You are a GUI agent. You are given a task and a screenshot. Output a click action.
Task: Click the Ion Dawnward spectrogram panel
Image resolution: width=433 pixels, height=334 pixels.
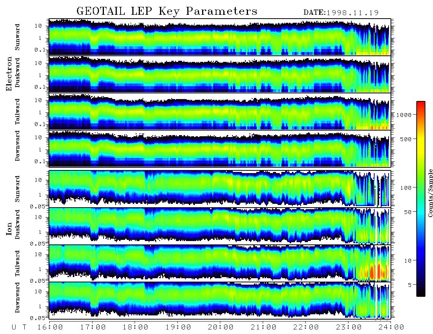(220, 300)
